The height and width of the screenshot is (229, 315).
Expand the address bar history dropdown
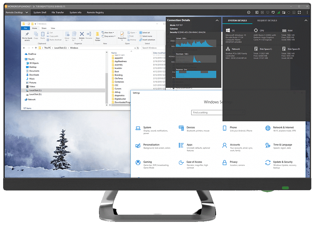click(x=135, y=48)
